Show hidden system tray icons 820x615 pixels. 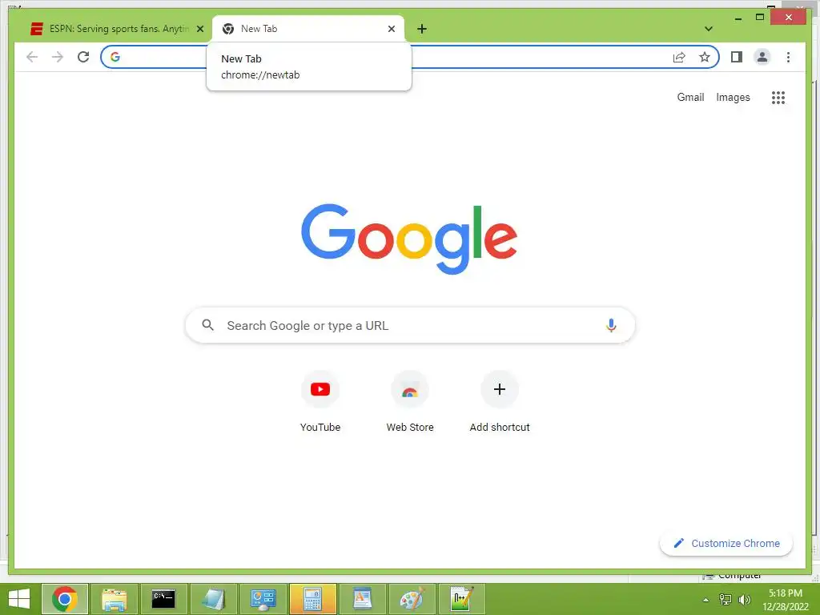pyautogui.click(x=706, y=600)
